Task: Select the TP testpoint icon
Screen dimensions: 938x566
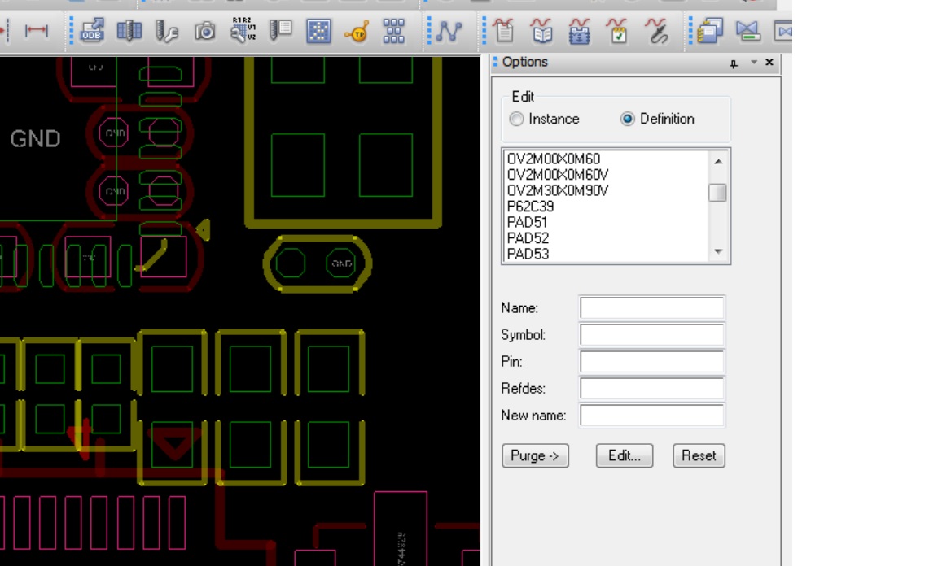Action: tap(357, 32)
